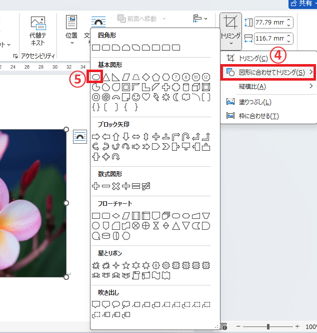Open 縦横比(A) submenu
This screenshot has width=317, height=333.
point(268,87)
